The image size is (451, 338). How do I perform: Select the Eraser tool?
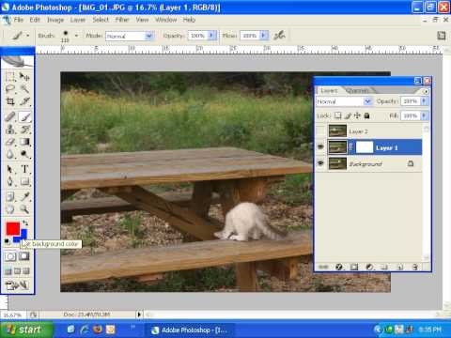[x=10, y=142]
